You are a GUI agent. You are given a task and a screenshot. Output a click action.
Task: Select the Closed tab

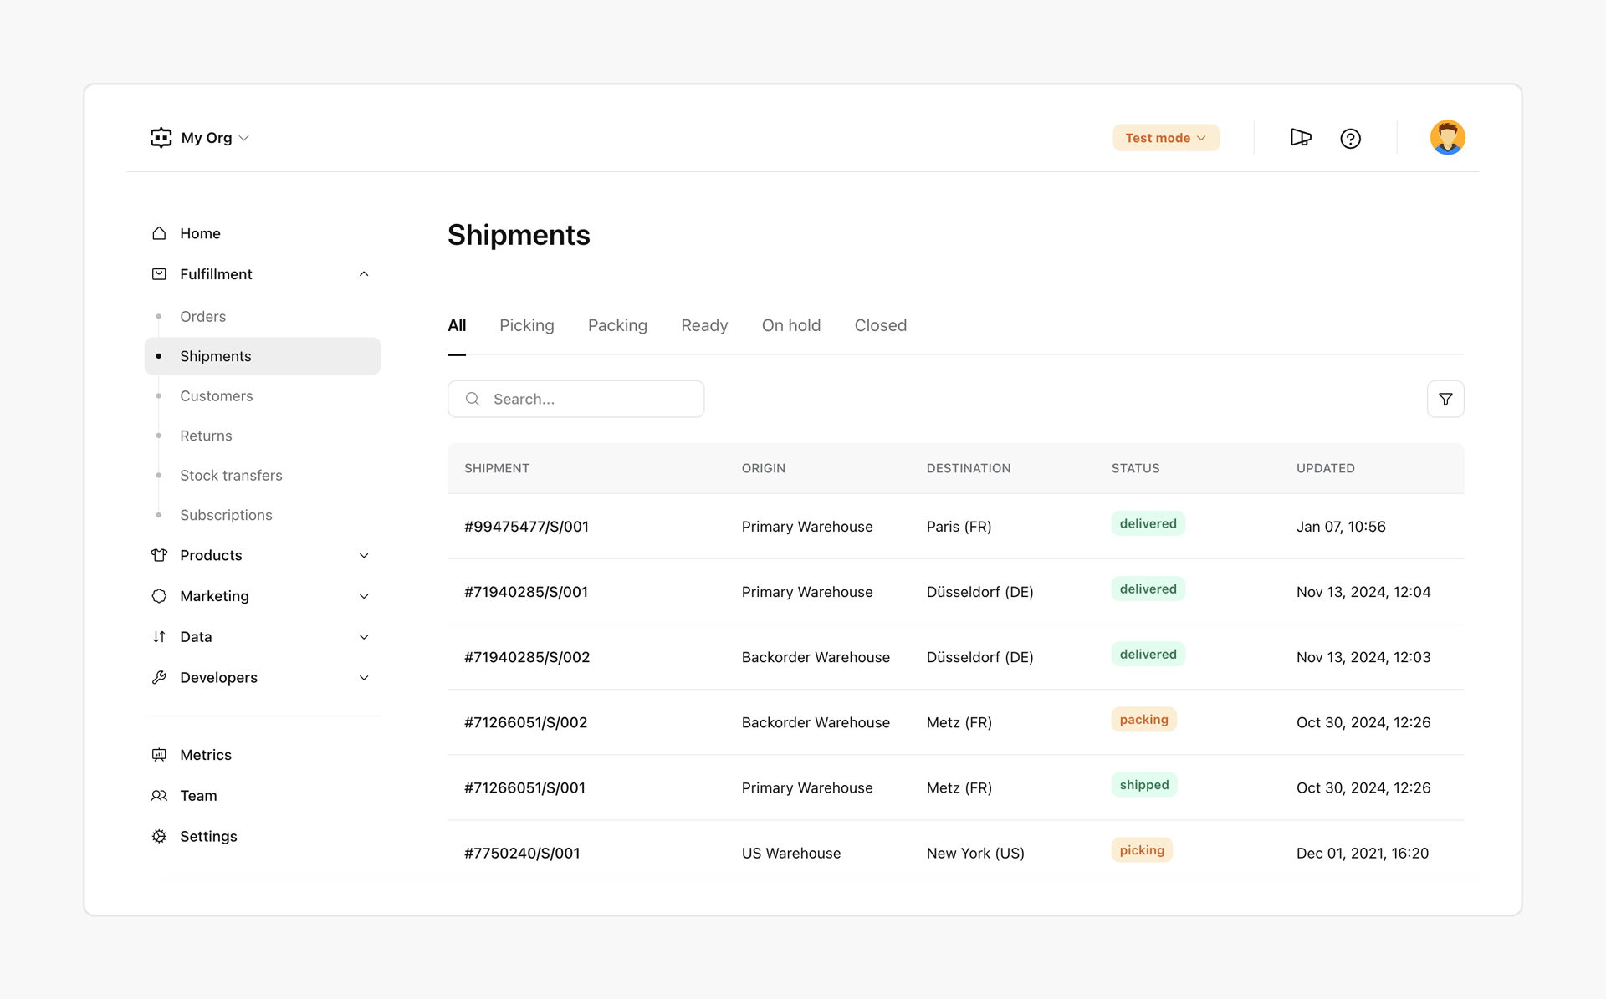click(x=881, y=325)
